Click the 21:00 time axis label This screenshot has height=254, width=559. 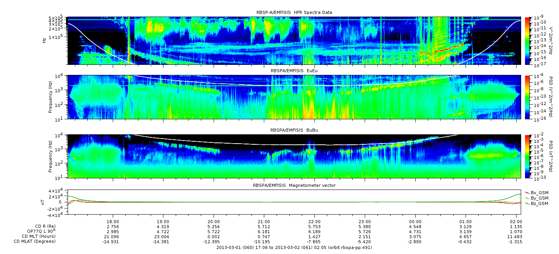tap(264, 222)
